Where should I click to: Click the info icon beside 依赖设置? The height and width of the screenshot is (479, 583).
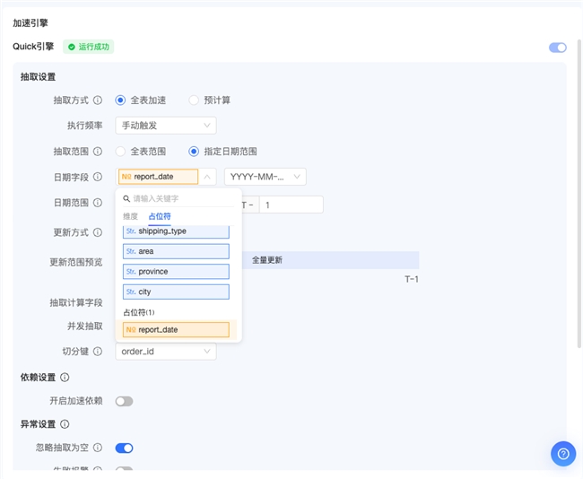click(x=65, y=378)
